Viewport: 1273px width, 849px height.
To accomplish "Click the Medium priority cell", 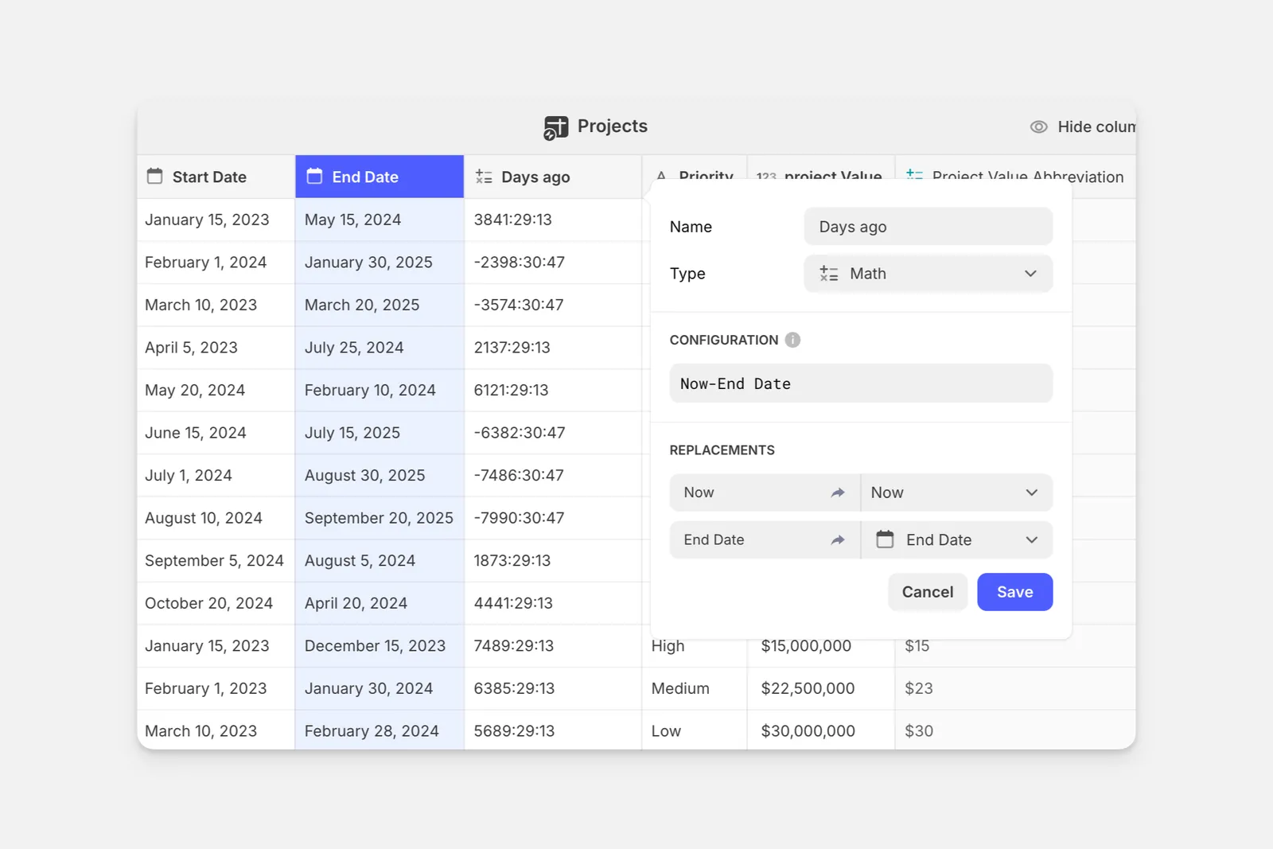I will (x=694, y=688).
